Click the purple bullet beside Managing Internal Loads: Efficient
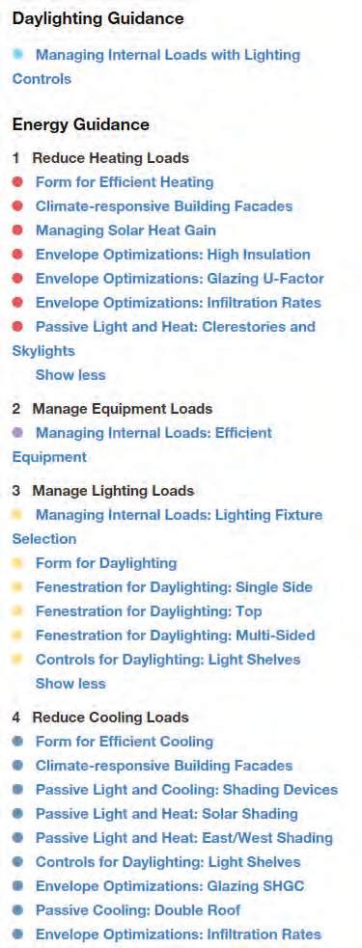Image resolution: width=362 pixels, height=948 pixels. point(17,433)
